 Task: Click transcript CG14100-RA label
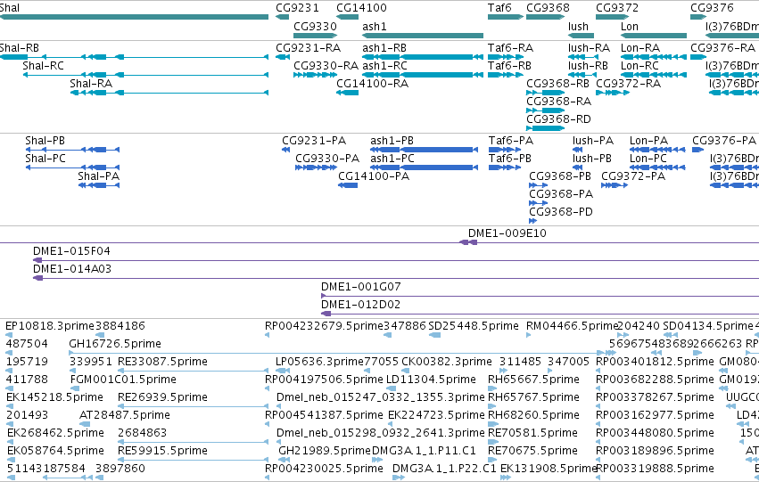click(373, 84)
